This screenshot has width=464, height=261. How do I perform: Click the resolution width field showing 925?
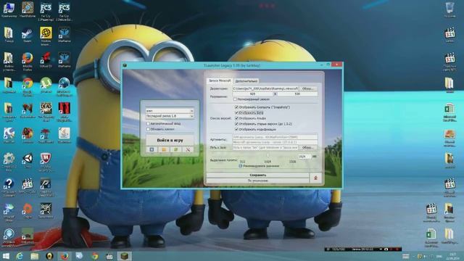tap(252, 94)
